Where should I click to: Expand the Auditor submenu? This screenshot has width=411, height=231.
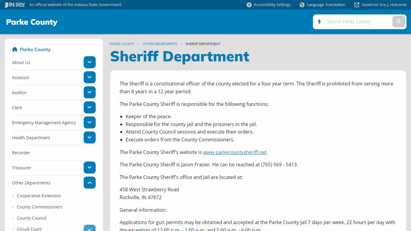(90, 92)
